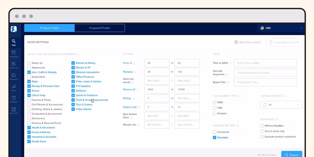The image size is (314, 157).
Task: Enable the Automotive category checkbox
Action: (x=29, y=77)
